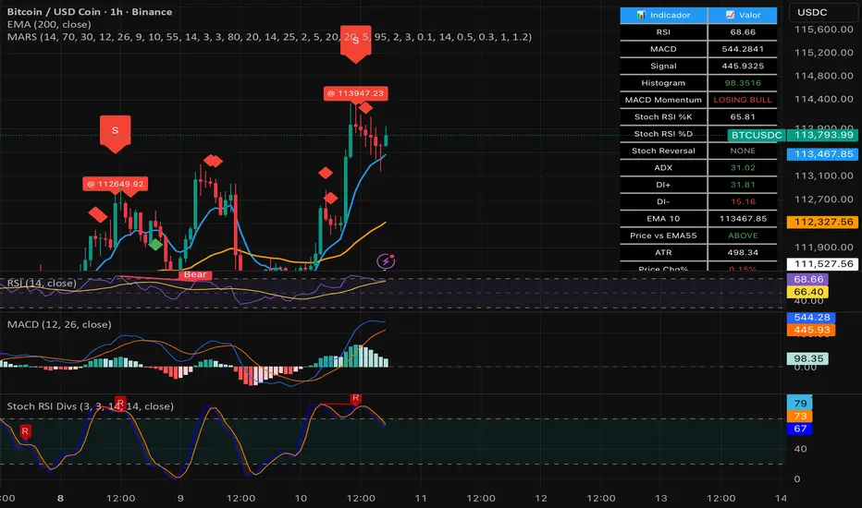
Task: Click the chart icon in Indicador header
Action: click(x=641, y=15)
